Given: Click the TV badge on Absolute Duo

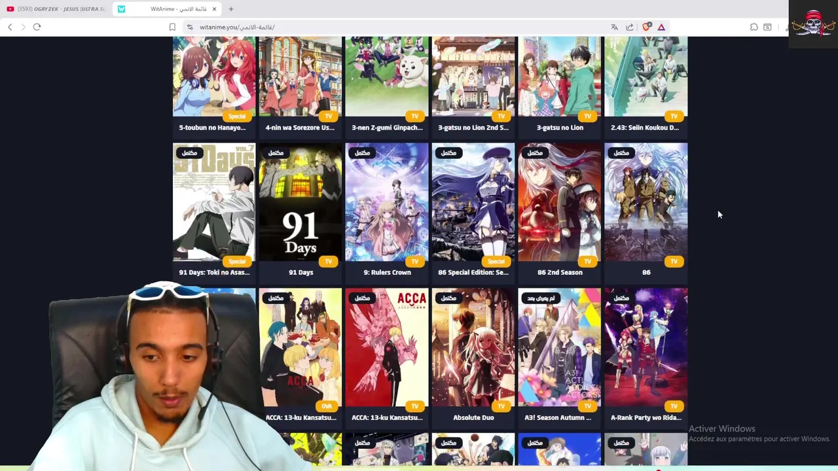Looking at the screenshot, I should point(501,407).
